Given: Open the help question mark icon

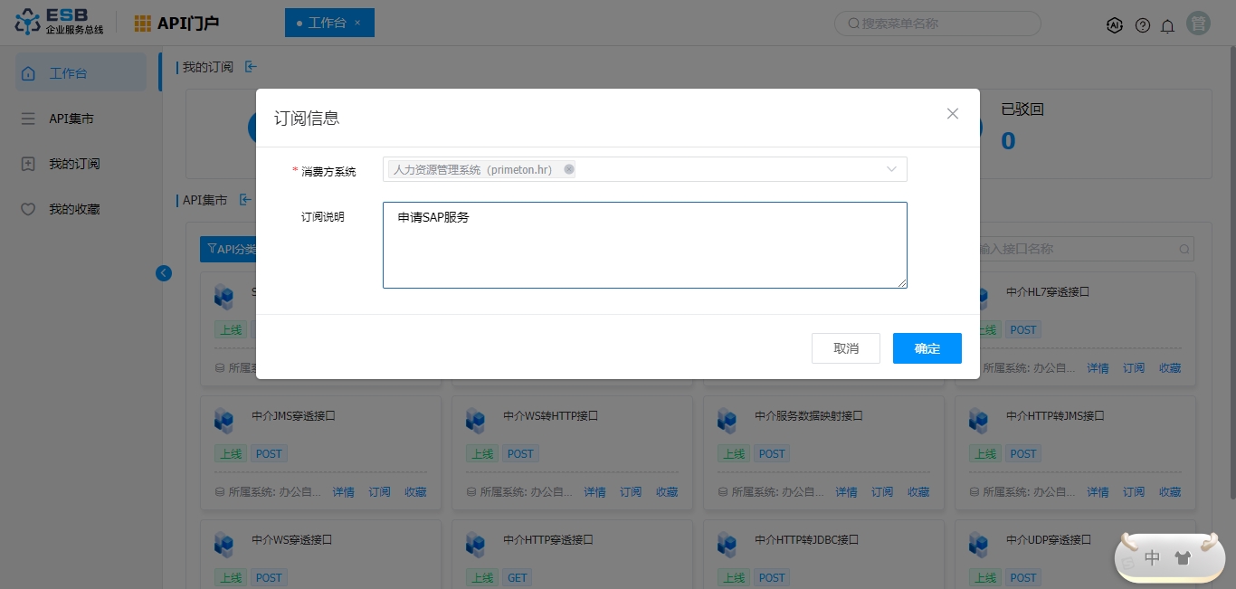Looking at the screenshot, I should pos(1143,25).
